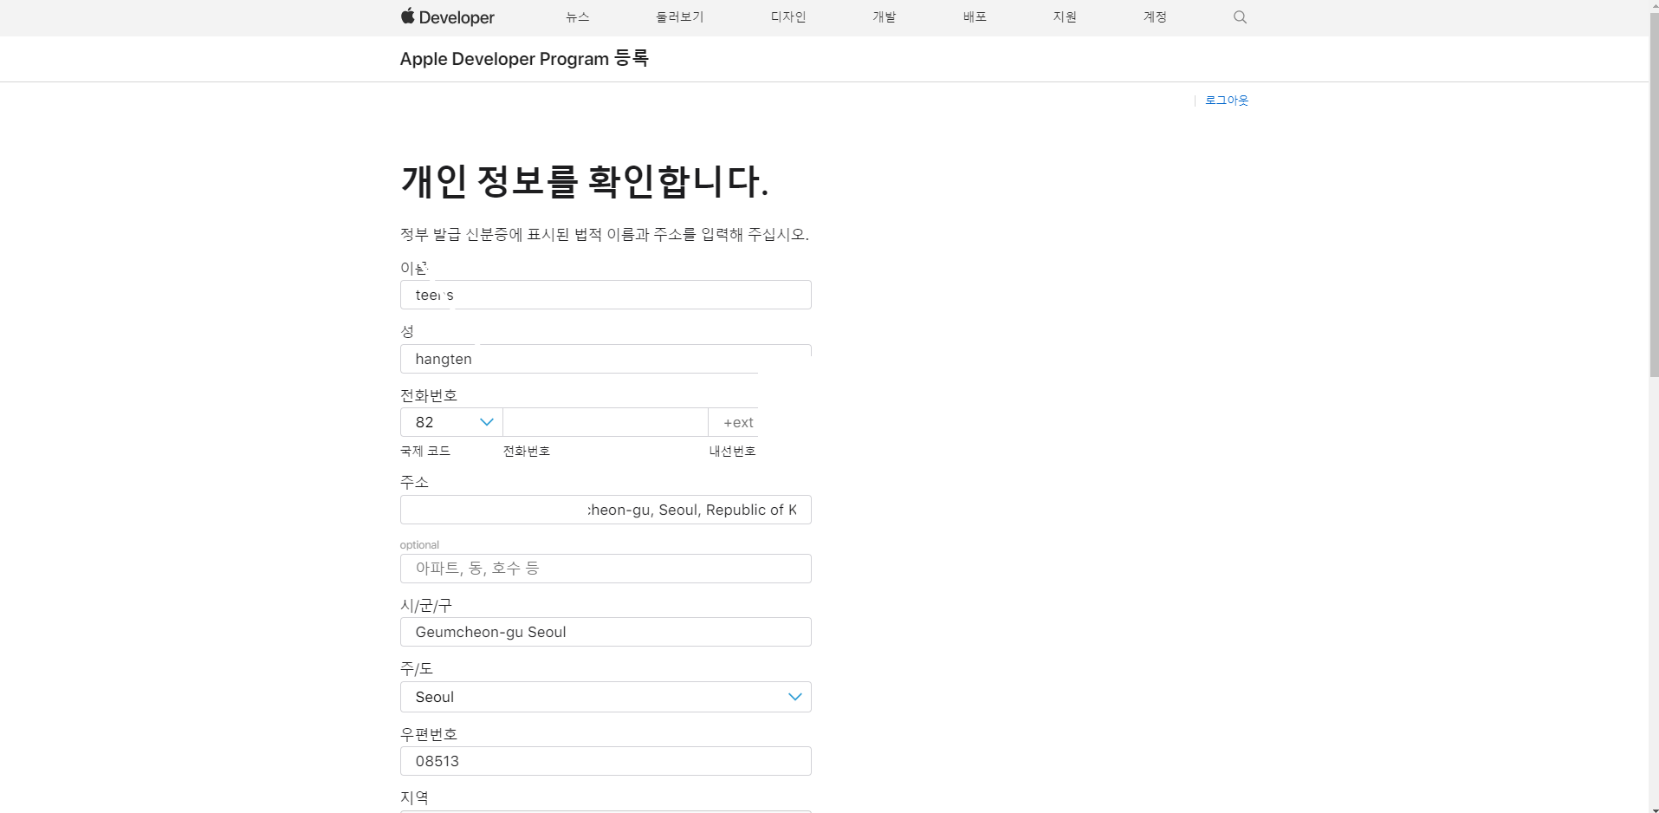Click the 시/군/구 field with Geumcheon-gu Seoul
Viewport: 1659px width, 813px height.
[606, 632]
